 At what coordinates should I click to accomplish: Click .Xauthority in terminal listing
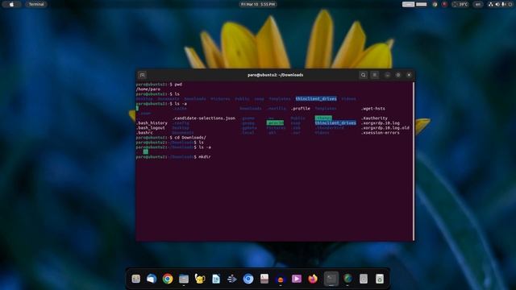(x=374, y=118)
